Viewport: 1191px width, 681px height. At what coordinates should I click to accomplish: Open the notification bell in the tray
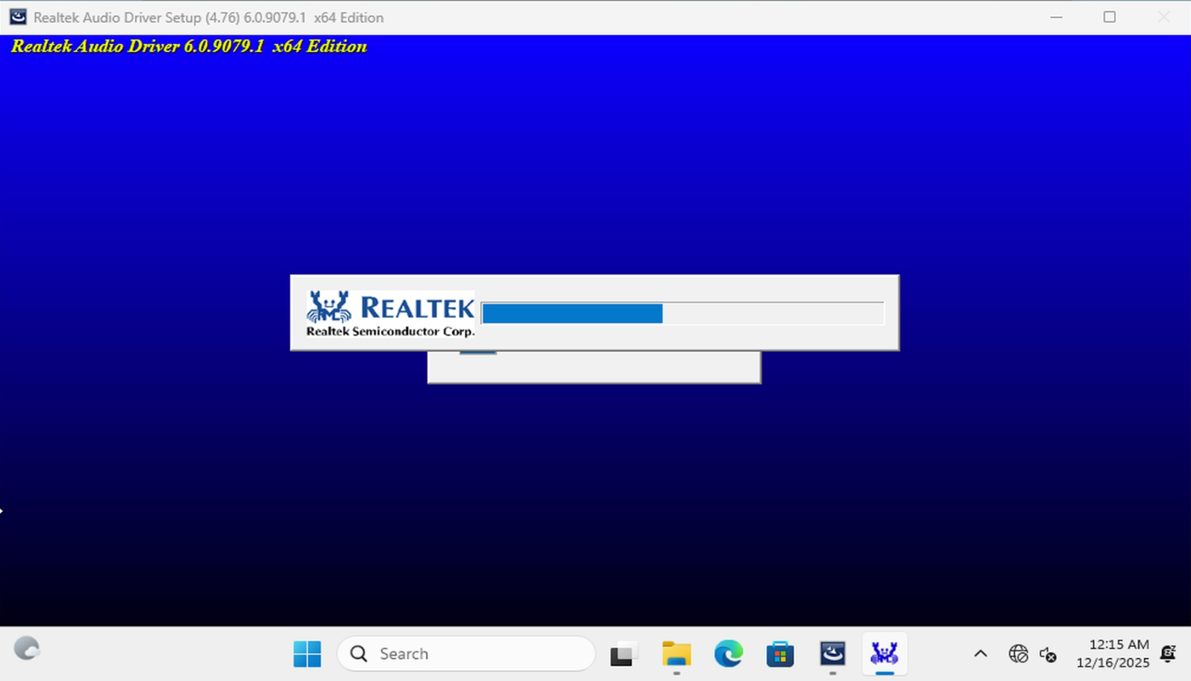tap(1168, 654)
